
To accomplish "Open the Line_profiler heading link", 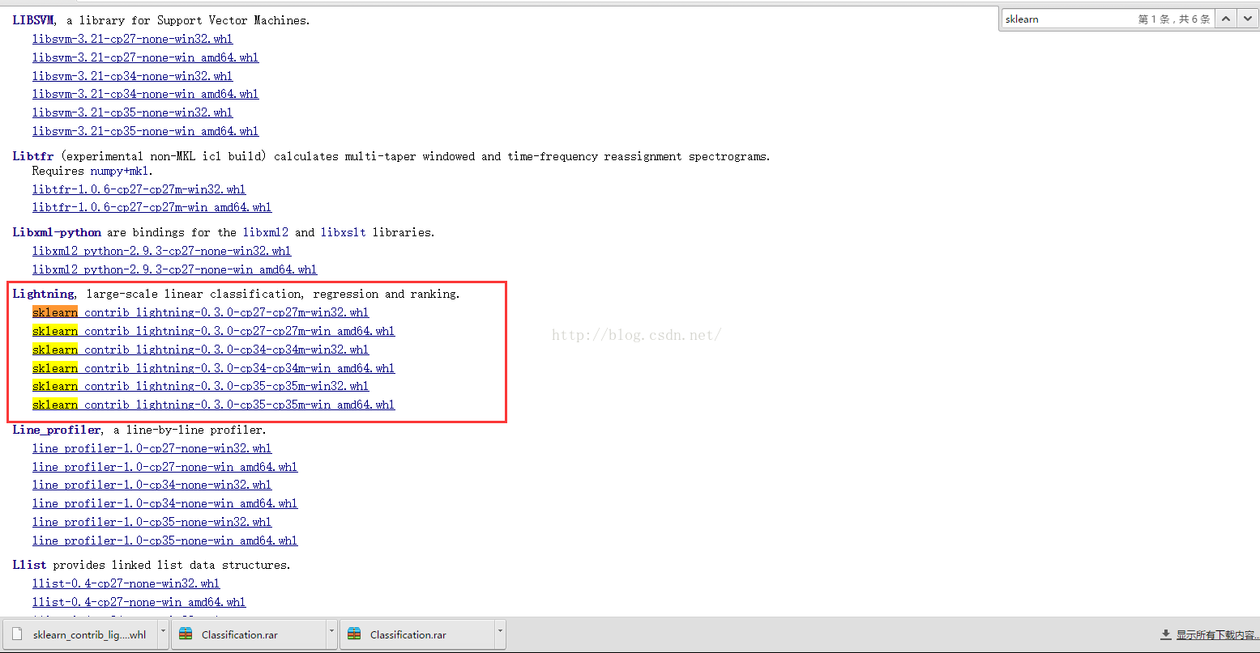I will (57, 430).
